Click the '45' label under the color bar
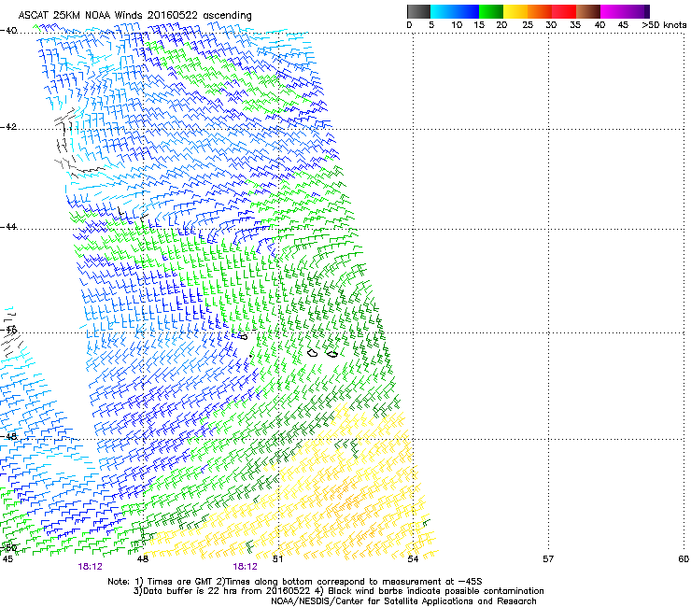Screen dimensions: 691x607 tap(623, 25)
